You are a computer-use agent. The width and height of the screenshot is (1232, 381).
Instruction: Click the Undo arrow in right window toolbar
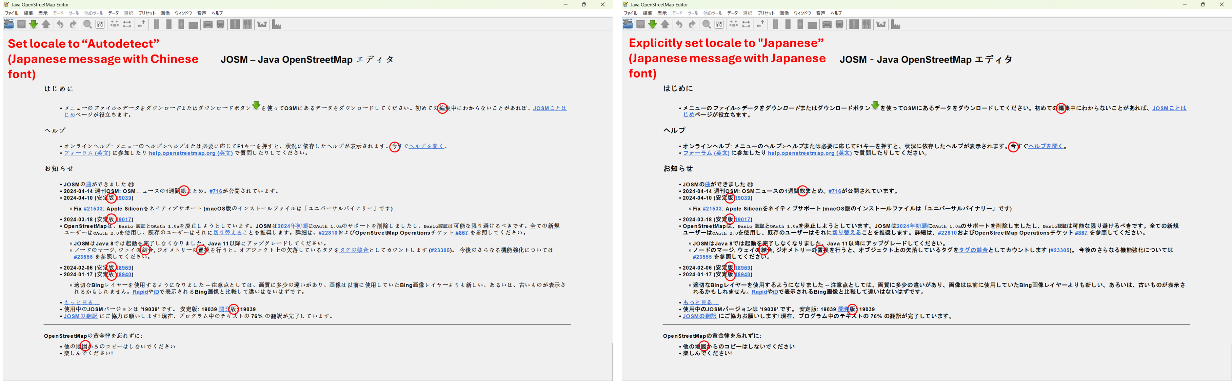click(679, 24)
